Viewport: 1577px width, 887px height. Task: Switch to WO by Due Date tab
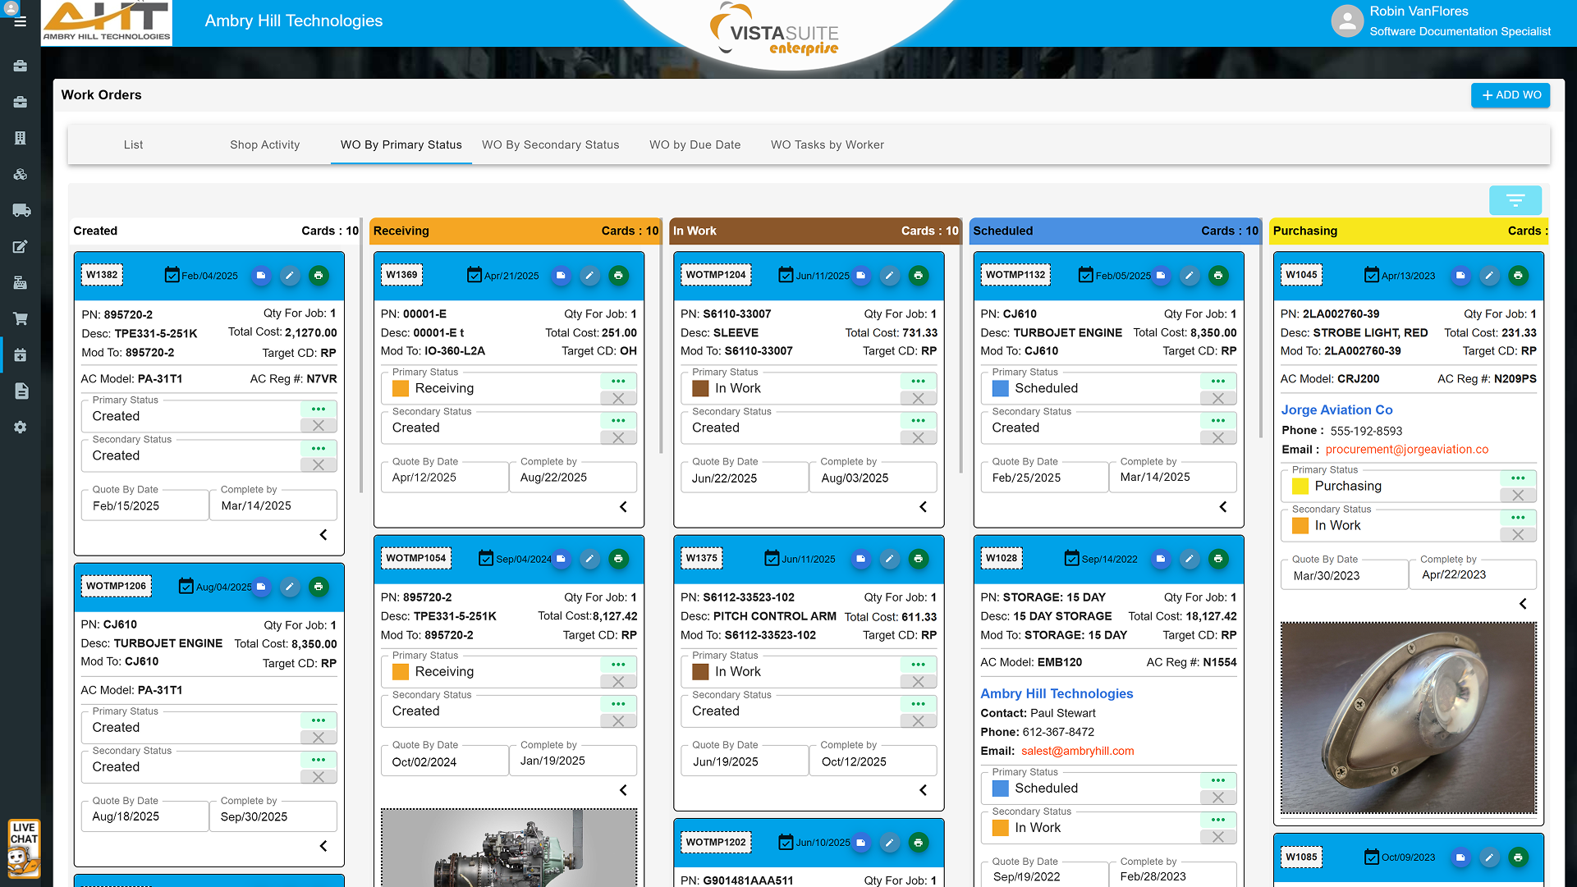click(695, 145)
